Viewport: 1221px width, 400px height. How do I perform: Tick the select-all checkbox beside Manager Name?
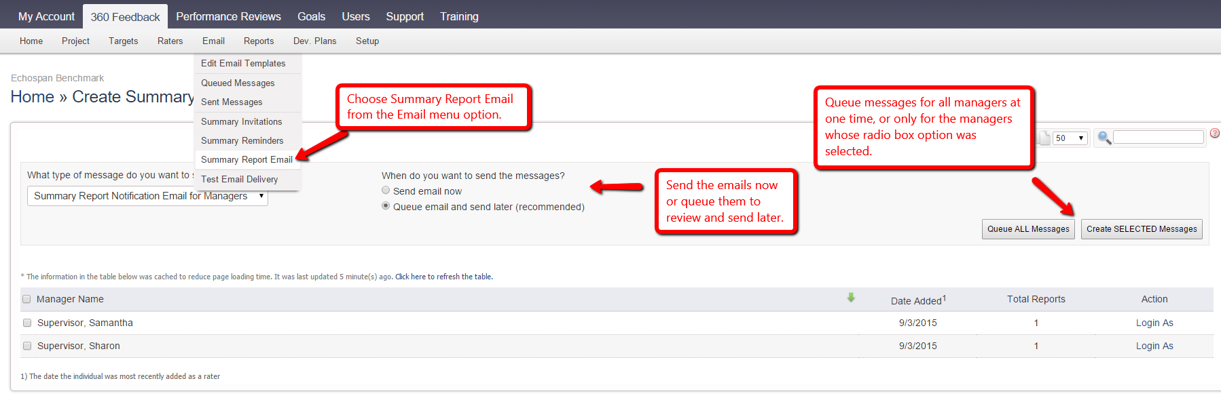click(26, 299)
